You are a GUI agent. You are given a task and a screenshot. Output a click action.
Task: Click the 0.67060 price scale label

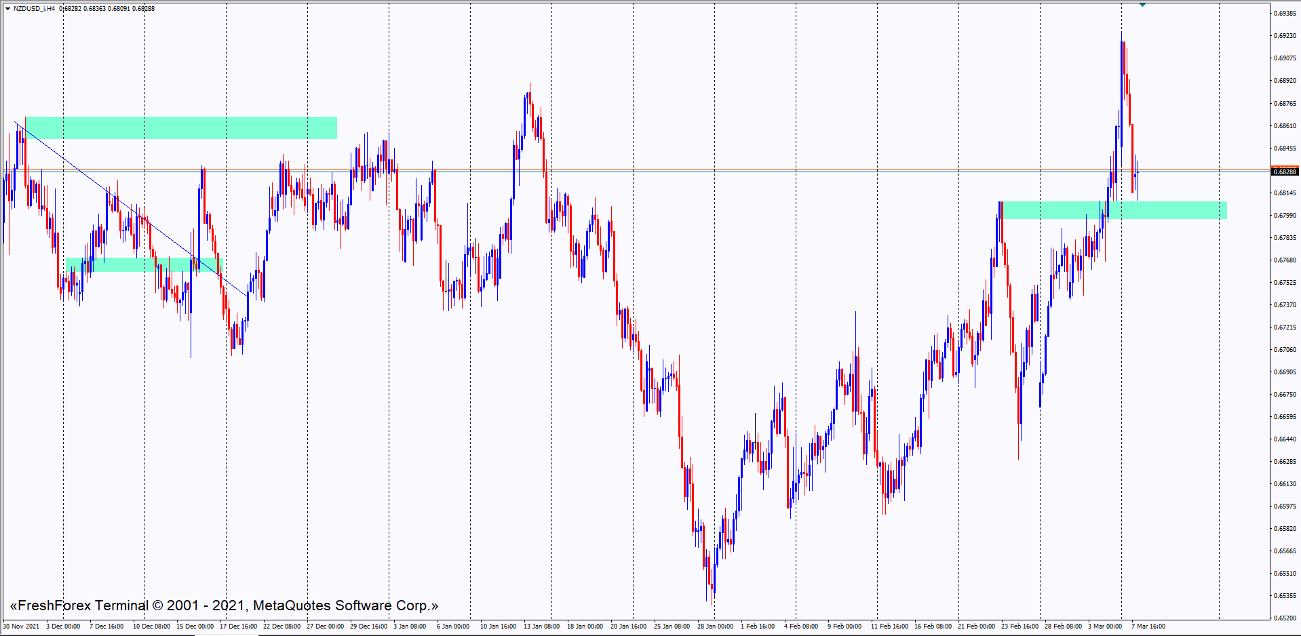click(1285, 350)
